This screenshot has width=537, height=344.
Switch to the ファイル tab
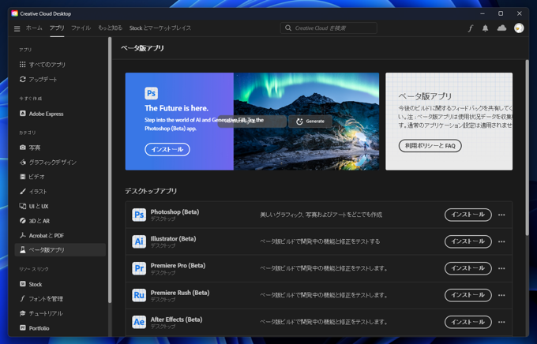pyautogui.click(x=81, y=28)
